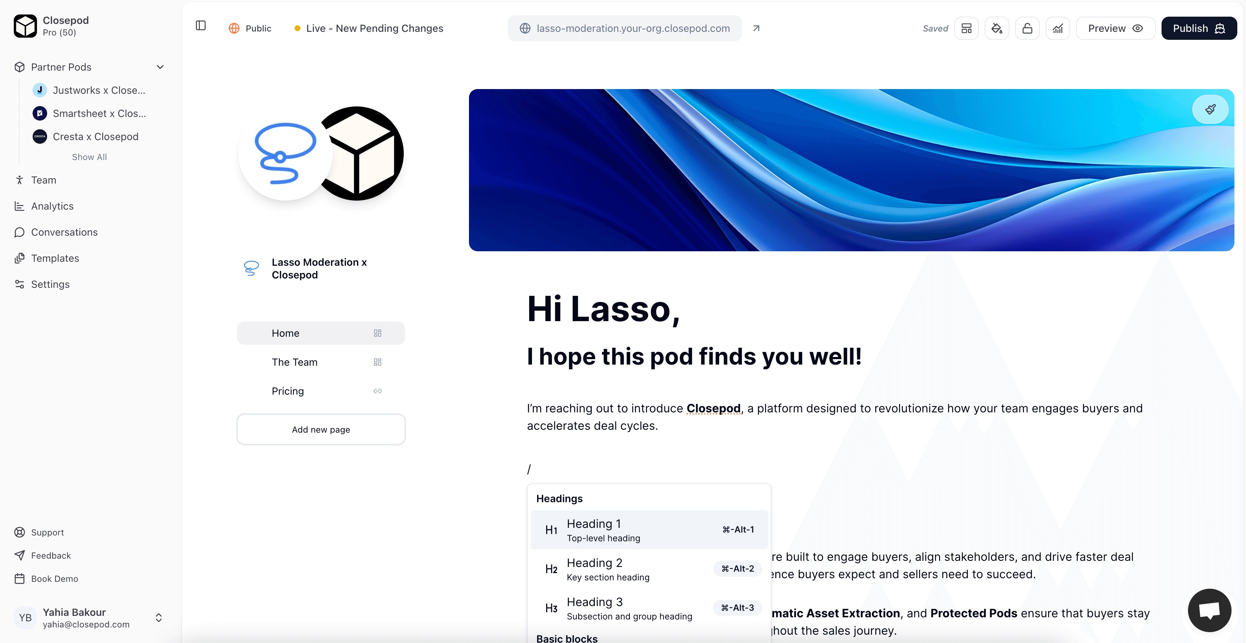Open Settings in sidebar
Screen dimensions: 1246x643
[50, 285]
